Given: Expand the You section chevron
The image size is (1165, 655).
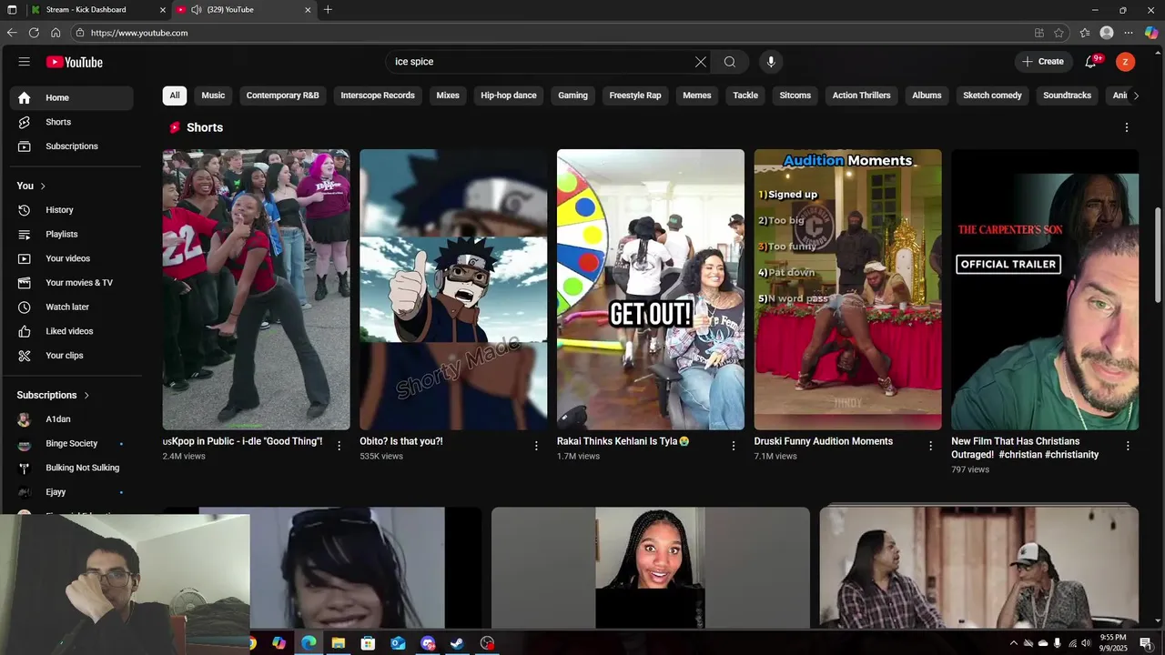Looking at the screenshot, I should (43, 186).
